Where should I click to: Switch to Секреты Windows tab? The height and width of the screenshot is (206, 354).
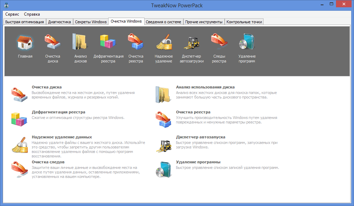click(91, 22)
